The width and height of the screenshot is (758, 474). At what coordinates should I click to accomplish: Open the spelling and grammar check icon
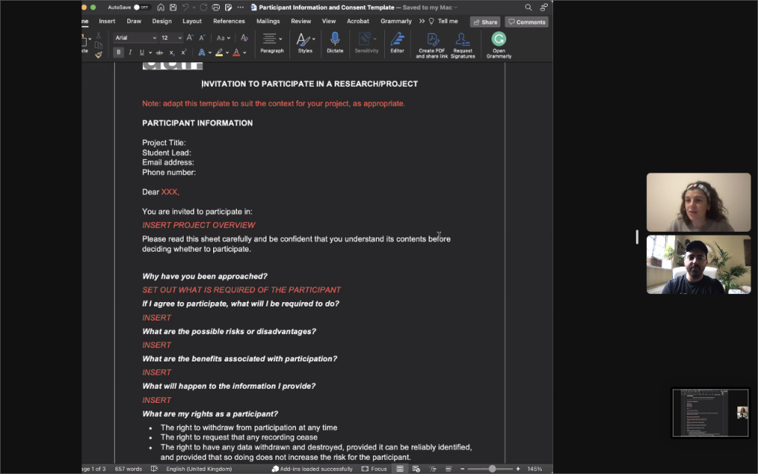[154, 469]
